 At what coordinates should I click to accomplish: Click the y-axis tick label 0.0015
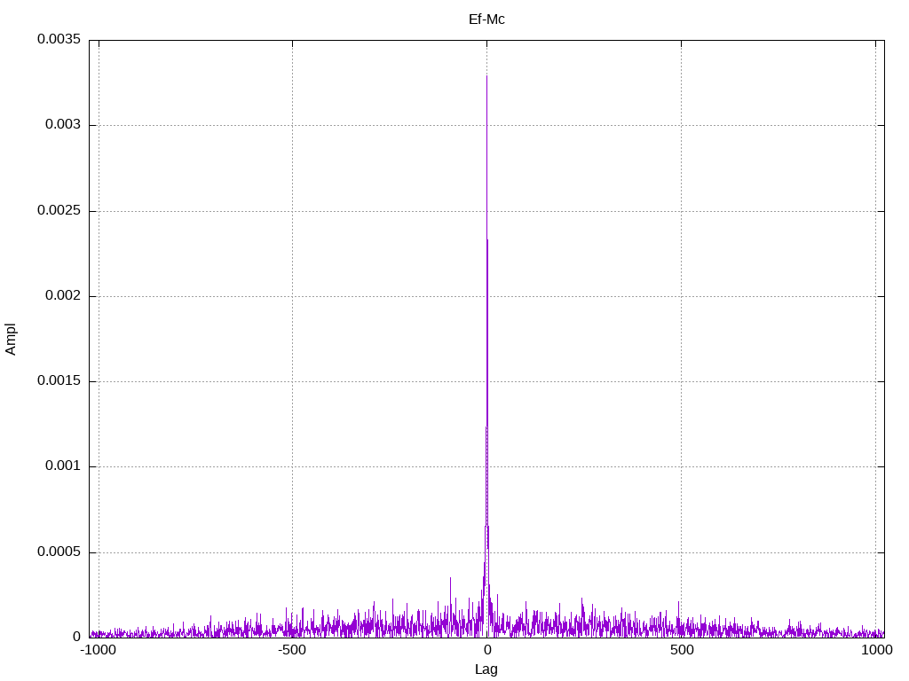[59, 381]
